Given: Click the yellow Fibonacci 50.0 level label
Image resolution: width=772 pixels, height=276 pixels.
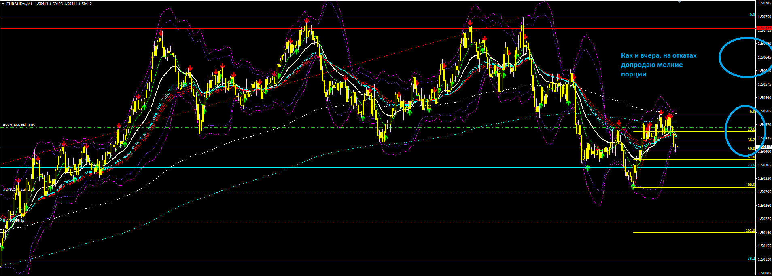Looking at the screenshot, I should (751, 149).
